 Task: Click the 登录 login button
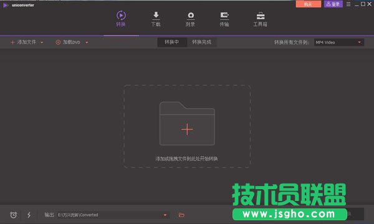coord(333,4)
